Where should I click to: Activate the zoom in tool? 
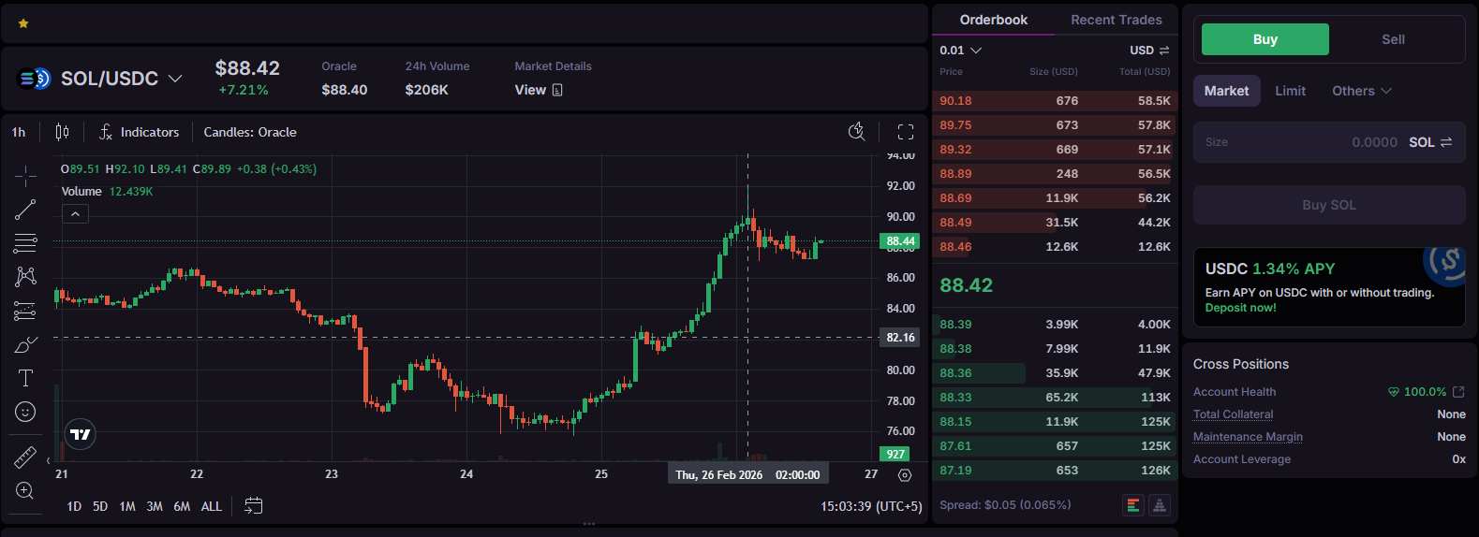(x=25, y=491)
